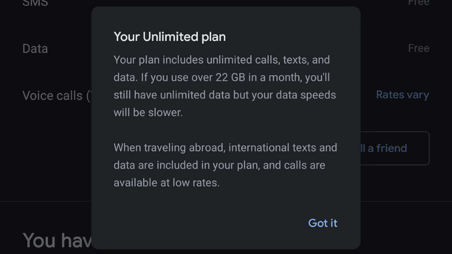452x254 pixels.
Task: Click the 'When traveling abroad' line
Action: pyautogui.click(x=225, y=147)
